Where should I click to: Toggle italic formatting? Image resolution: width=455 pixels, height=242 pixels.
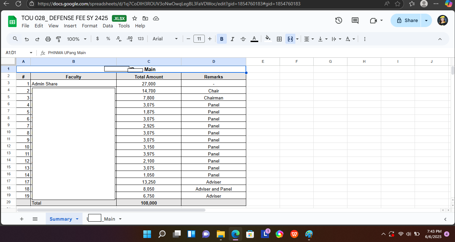click(232, 39)
